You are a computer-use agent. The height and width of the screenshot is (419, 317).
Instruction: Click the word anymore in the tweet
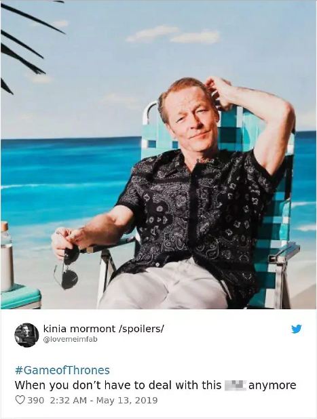tap(272, 385)
